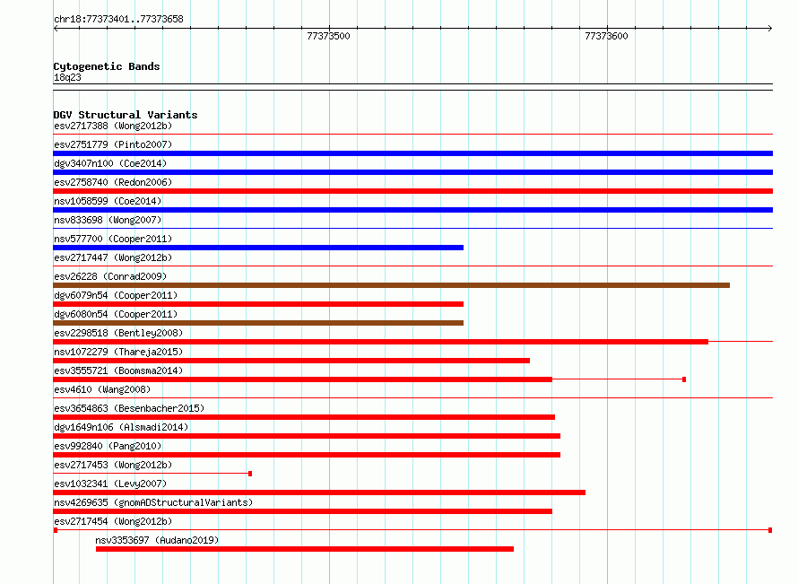Click the 18q23 band label
The image size is (798, 584).
(67, 77)
